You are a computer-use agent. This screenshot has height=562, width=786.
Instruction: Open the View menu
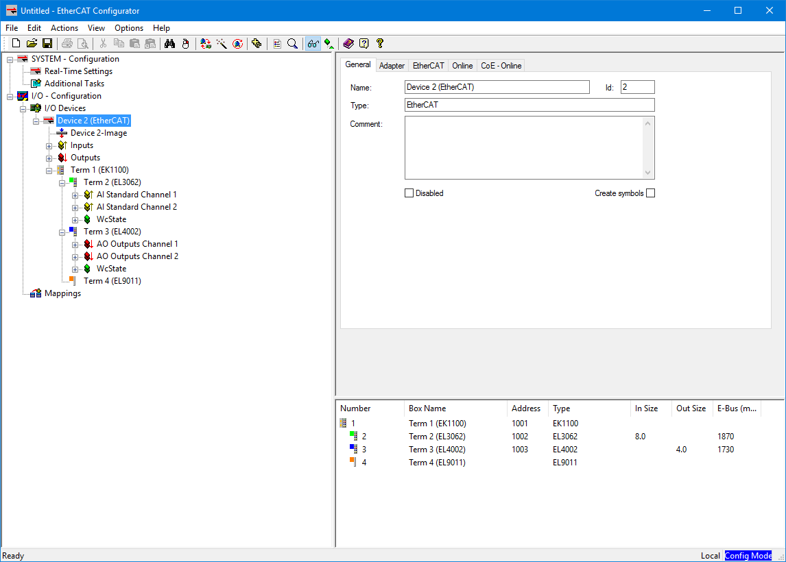pos(96,28)
